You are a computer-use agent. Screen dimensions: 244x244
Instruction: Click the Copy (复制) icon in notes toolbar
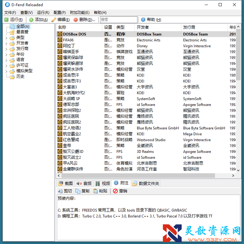(78, 191)
